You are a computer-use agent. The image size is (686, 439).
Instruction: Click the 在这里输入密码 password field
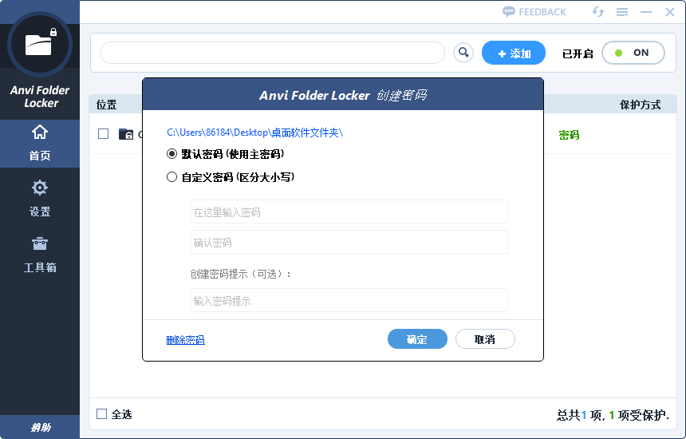pyautogui.click(x=349, y=212)
